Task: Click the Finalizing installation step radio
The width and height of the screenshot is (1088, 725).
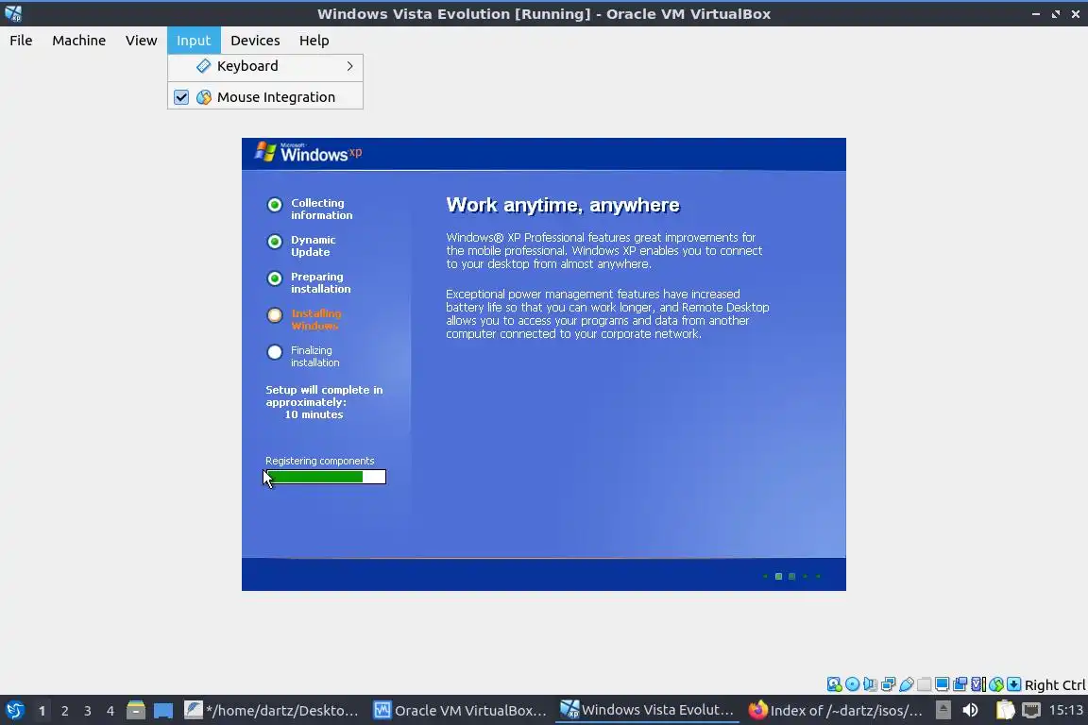Action: tap(275, 352)
